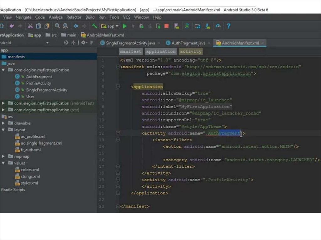Screen dimensions: 321x240
Task: Expand the mipmap folder
Action: point(3,156)
